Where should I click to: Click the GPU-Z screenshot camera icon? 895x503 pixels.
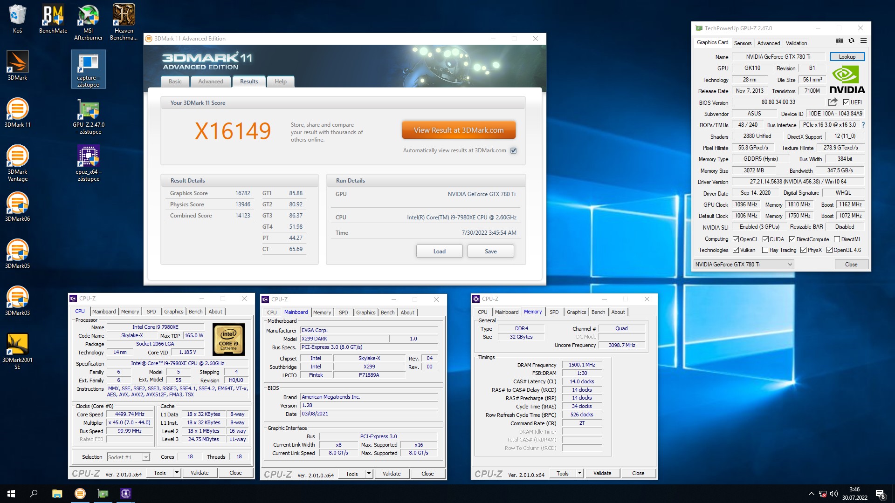point(839,41)
